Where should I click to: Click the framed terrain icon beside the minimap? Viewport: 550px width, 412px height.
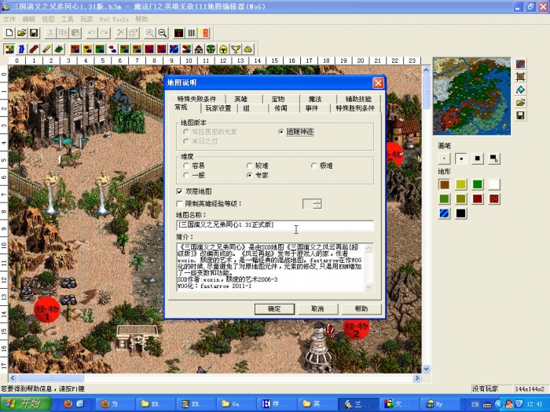tap(520, 77)
